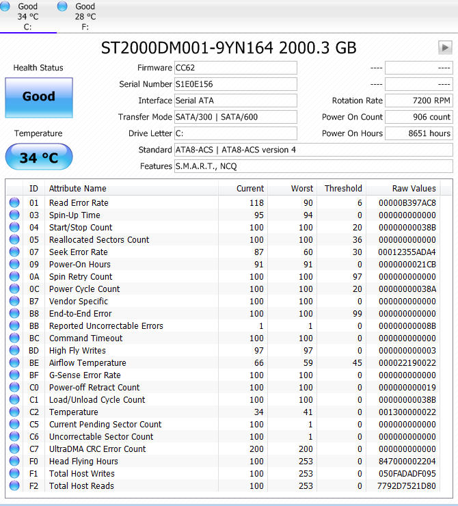Click the status icon for Spin Retry Count
The width and height of the screenshot is (458, 506).
14,276
